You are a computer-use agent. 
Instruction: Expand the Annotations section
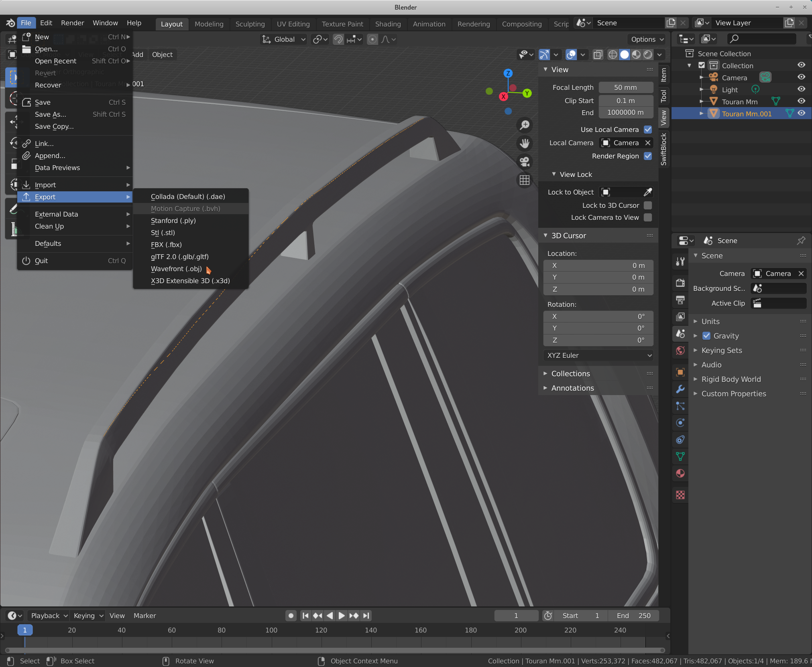(572, 388)
